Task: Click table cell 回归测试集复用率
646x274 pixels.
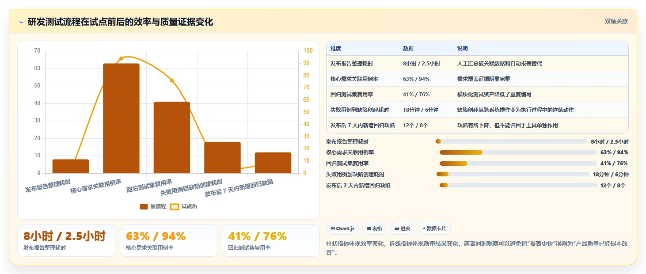Action: [352, 95]
